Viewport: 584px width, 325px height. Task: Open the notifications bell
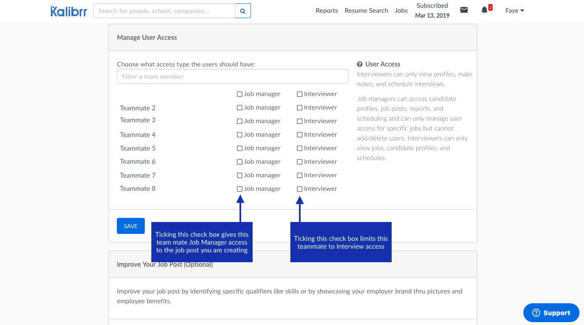tap(484, 10)
